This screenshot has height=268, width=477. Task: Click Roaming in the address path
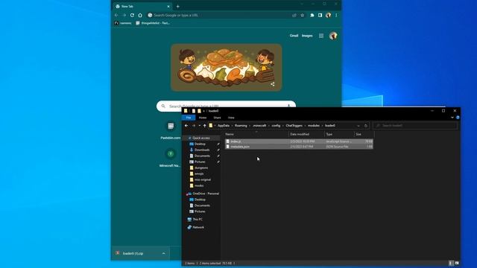point(241,126)
